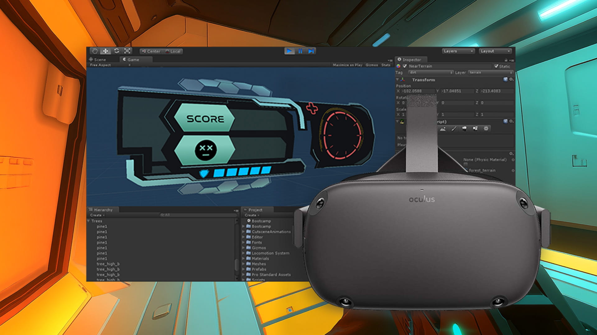Click the Bootcamp scene Unity icon
597x335 pixels.
[x=249, y=221]
